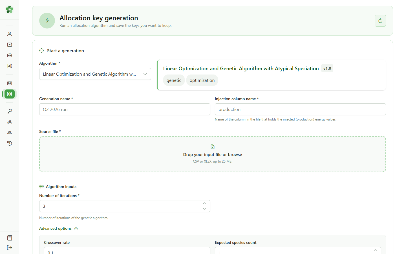
Task: Click the injection column helper text
Action: point(275,119)
